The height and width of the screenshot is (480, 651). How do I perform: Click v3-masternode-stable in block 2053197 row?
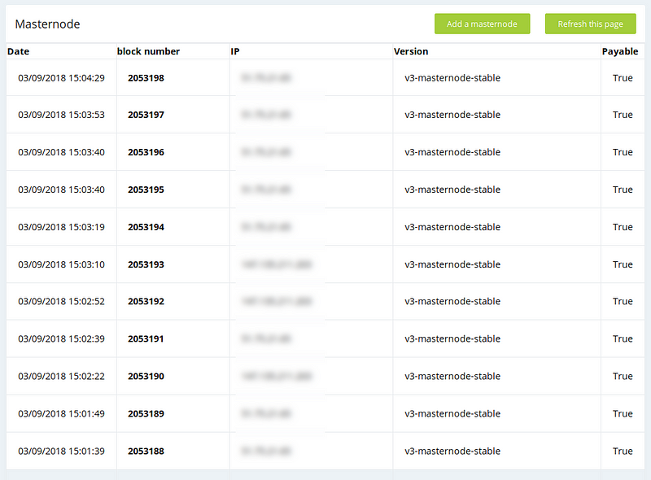(452, 115)
